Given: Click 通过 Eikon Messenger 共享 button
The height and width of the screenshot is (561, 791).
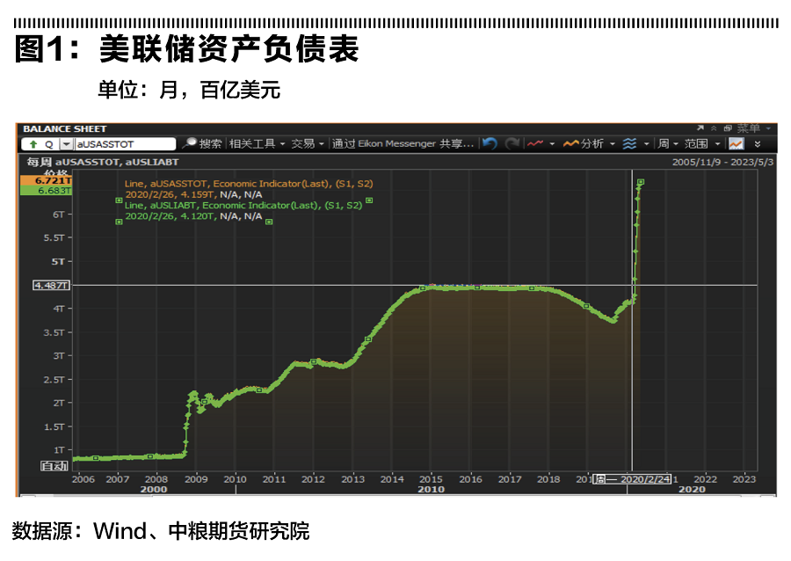Looking at the screenshot, I should click(403, 143).
